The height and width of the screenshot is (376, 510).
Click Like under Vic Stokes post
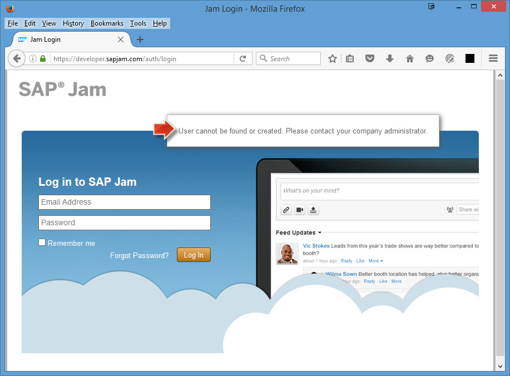pyautogui.click(x=360, y=261)
